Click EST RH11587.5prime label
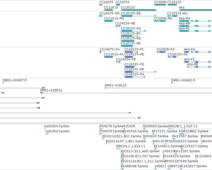Image resolution: width=212 pixels, height=170 pixels. tap(187, 152)
